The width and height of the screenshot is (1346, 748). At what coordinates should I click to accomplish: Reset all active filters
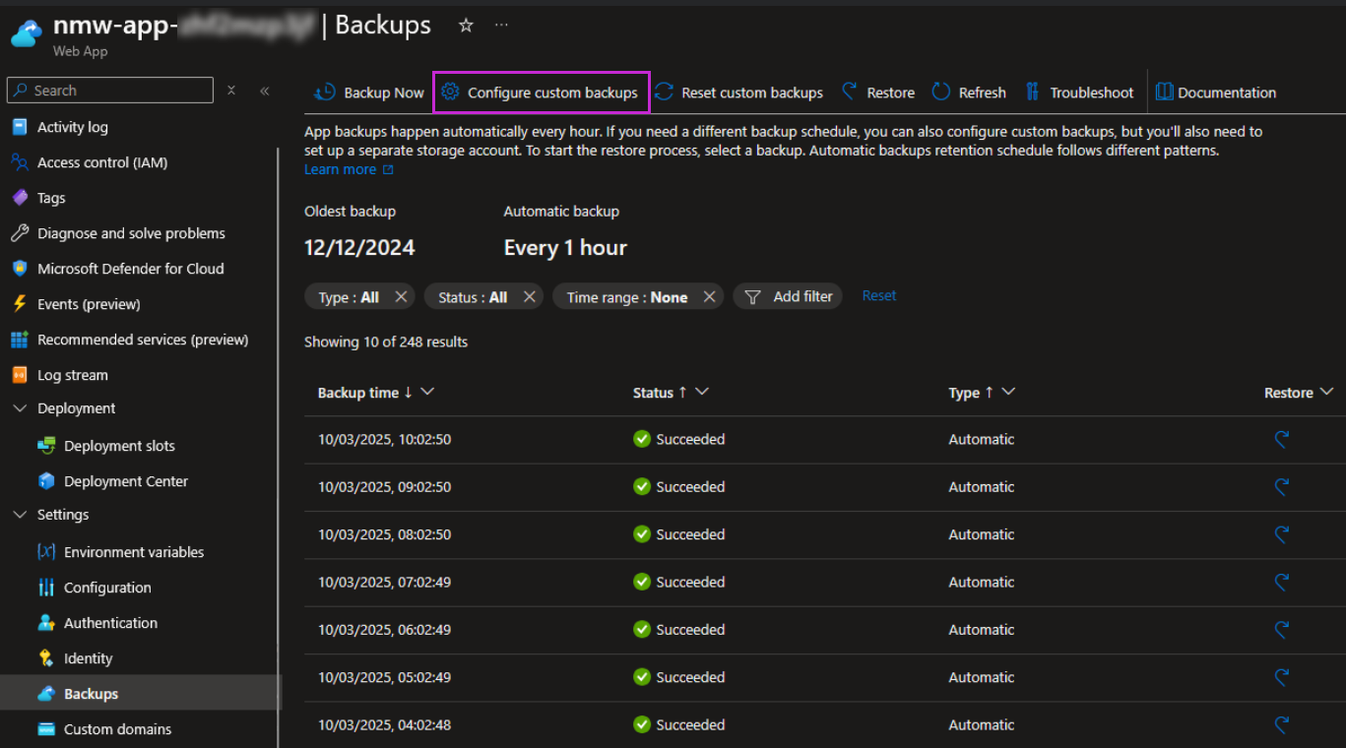point(877,295)
